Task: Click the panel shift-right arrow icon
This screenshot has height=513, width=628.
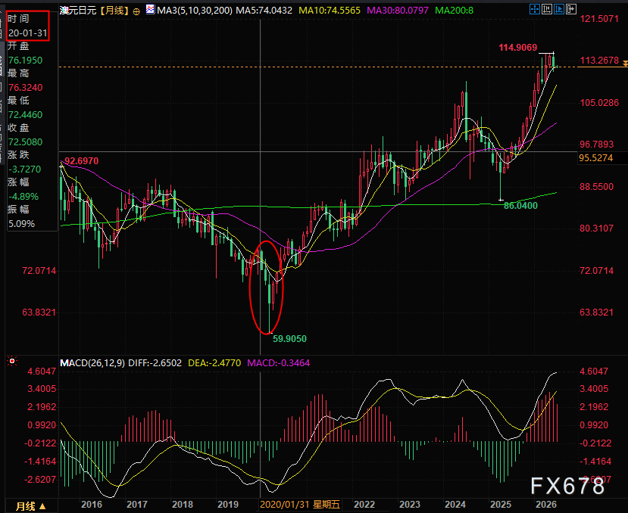Action: [571, 9]
